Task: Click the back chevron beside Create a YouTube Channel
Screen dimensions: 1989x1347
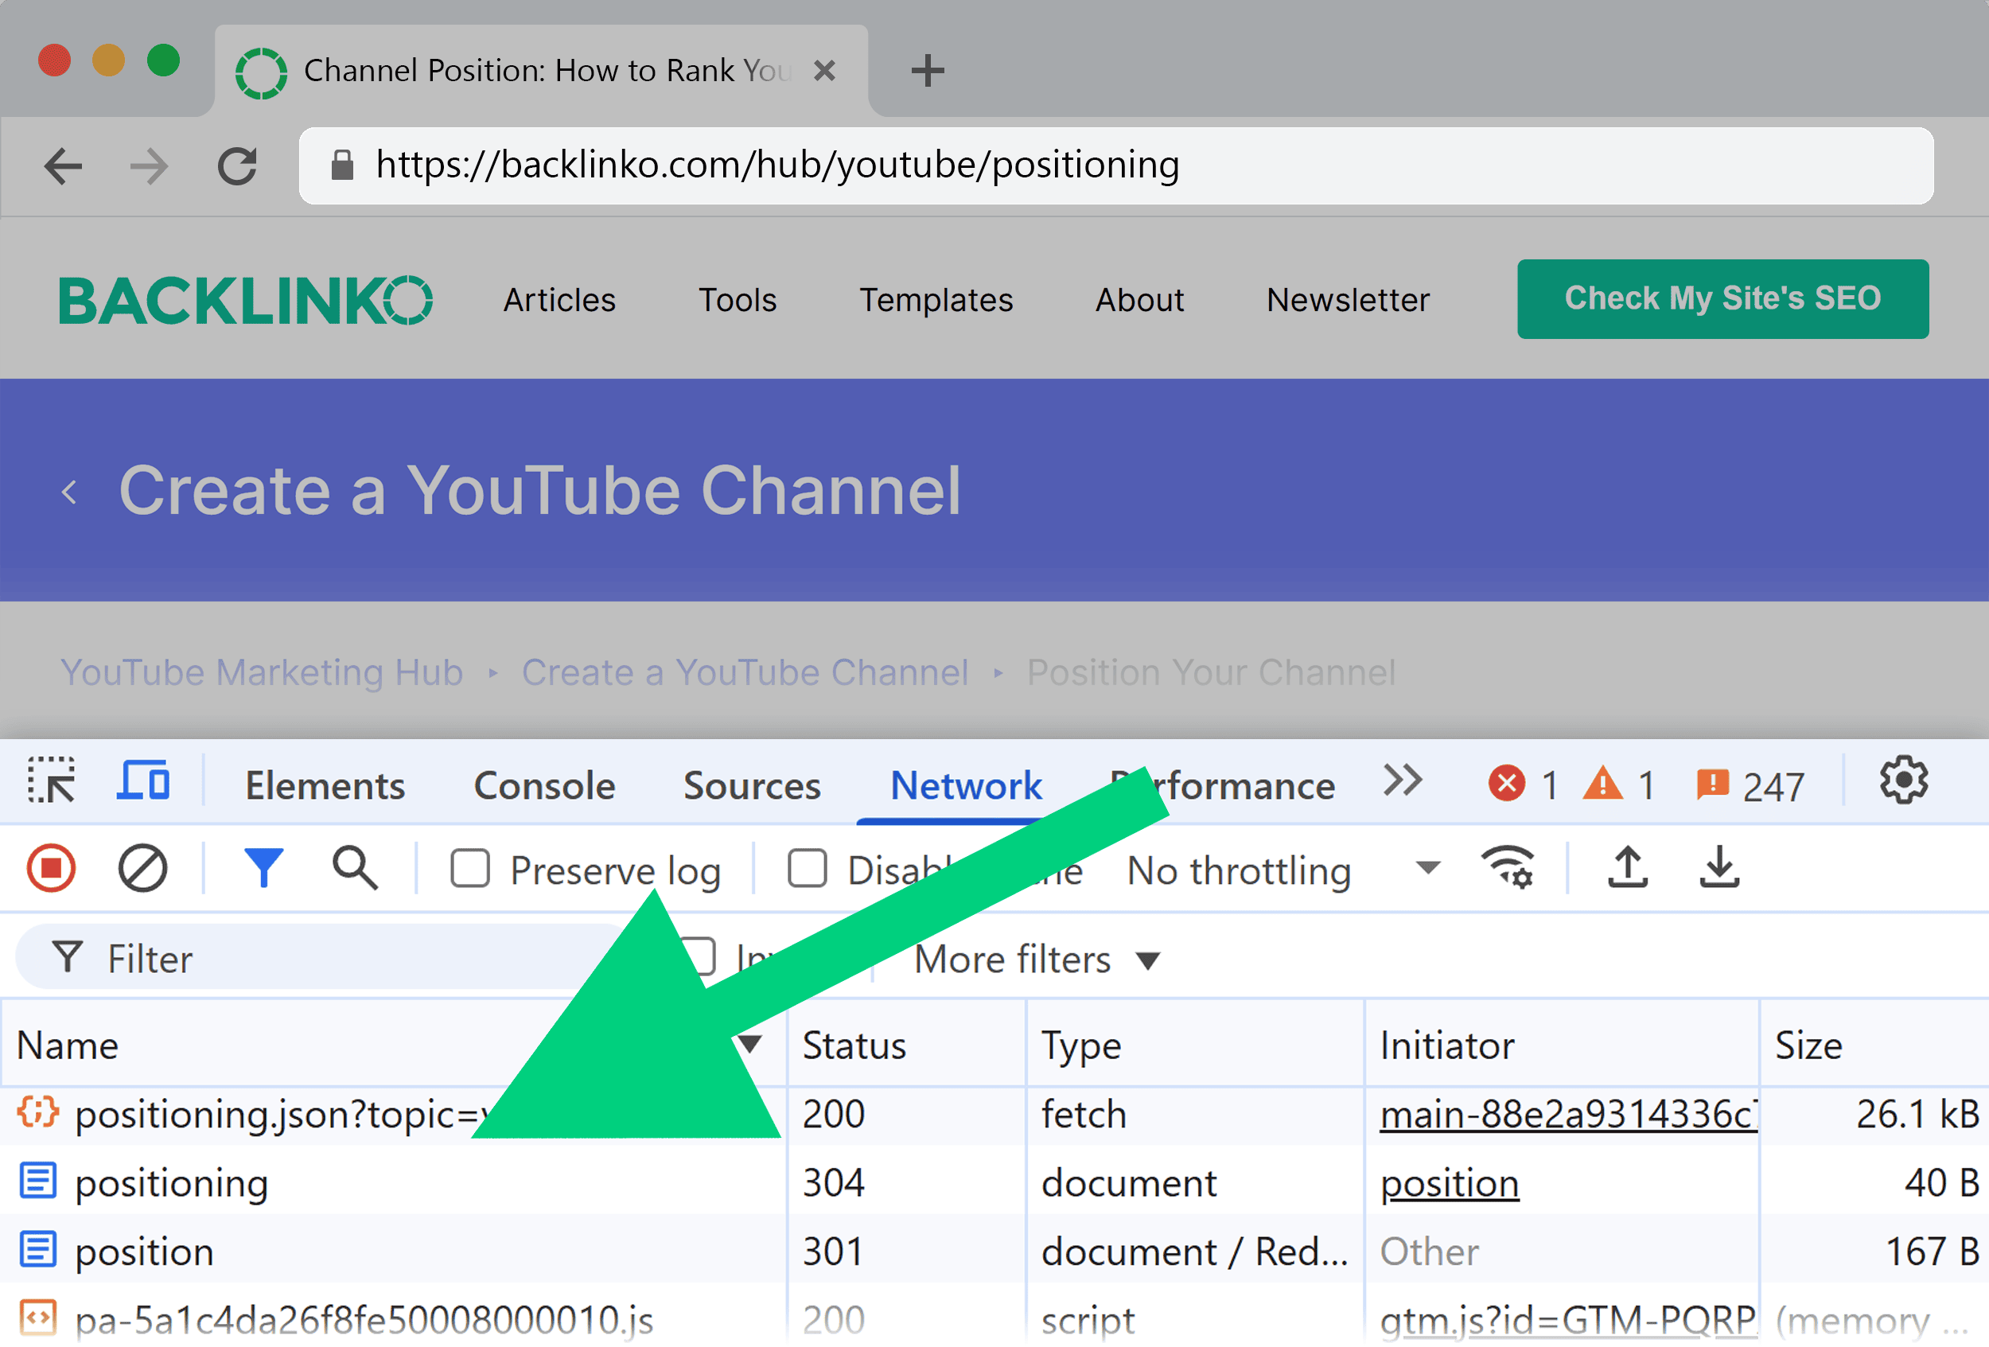Action: [x=69, y=492]
